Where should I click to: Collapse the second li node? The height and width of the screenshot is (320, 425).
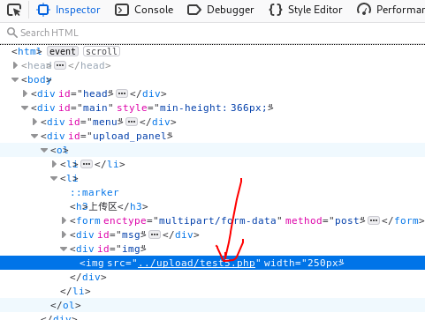tap(54, 178)
